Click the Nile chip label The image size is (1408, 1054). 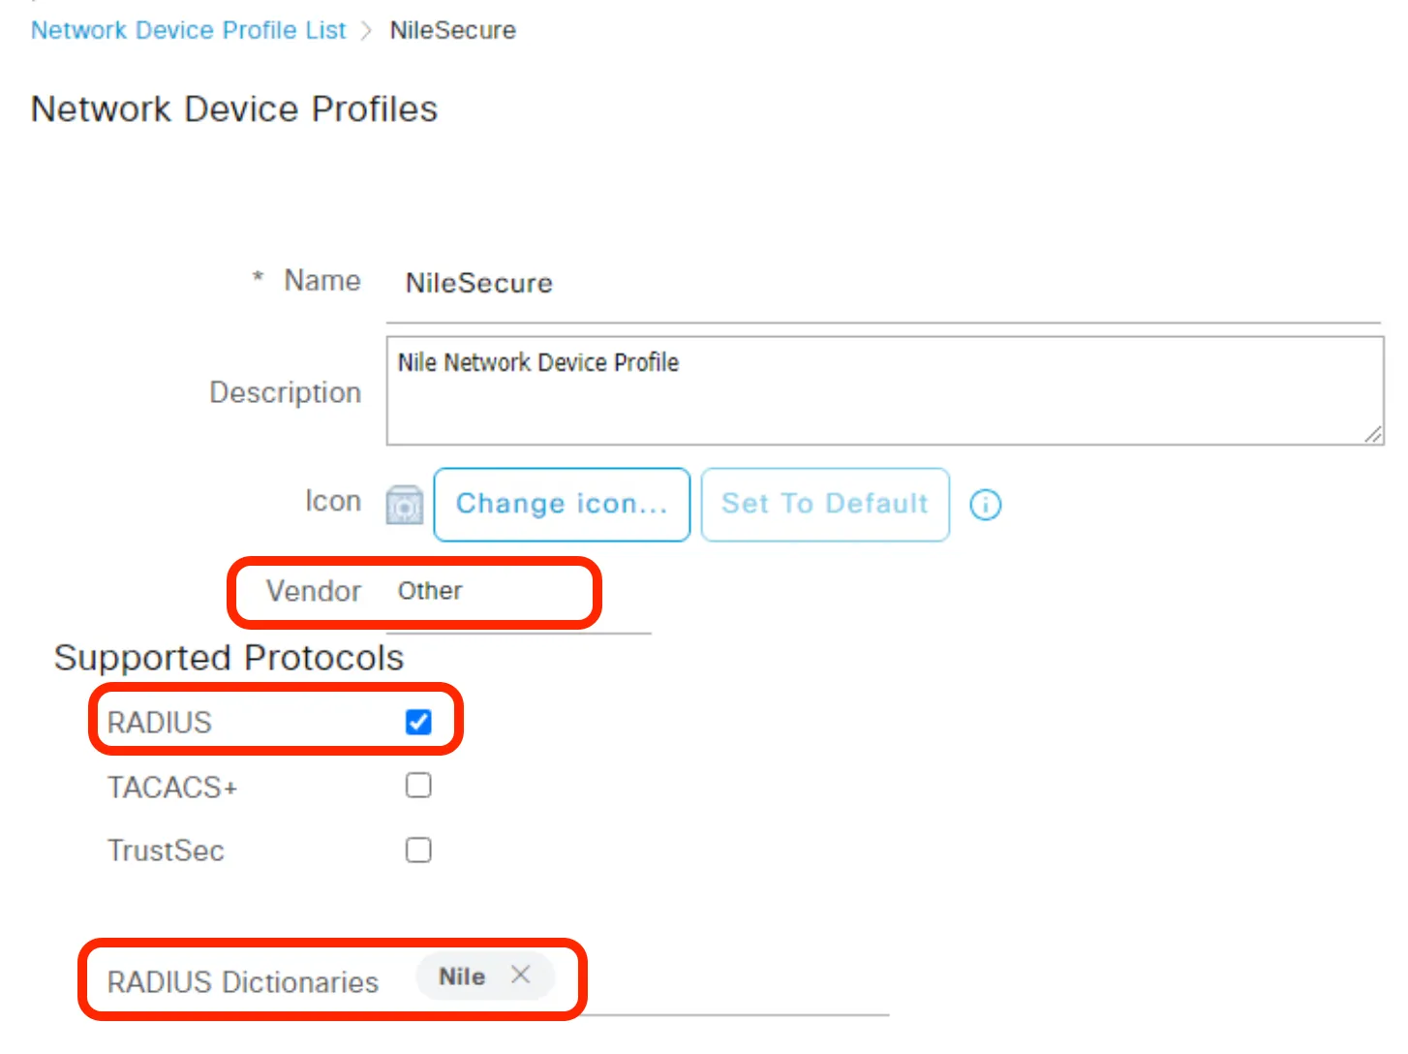(x=462, y=976)
